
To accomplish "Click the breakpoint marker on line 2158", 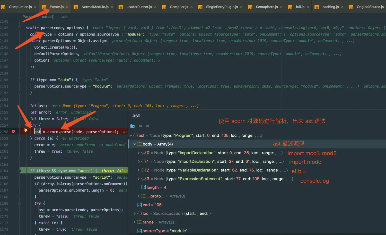I will pyautogui.click(x=13, y=131).
